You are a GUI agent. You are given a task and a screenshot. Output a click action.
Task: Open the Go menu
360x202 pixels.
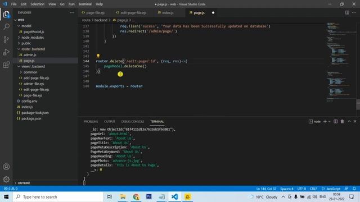(62, 4)
